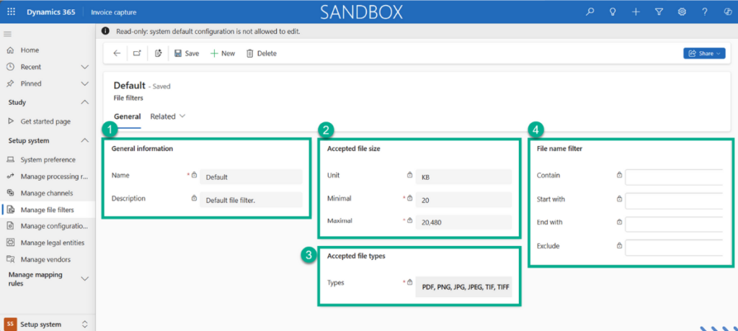The image size is (738, 331).
Task: Open the Setup system area switcher arrows
Action: pyautogui.click(x=85, y=325)
